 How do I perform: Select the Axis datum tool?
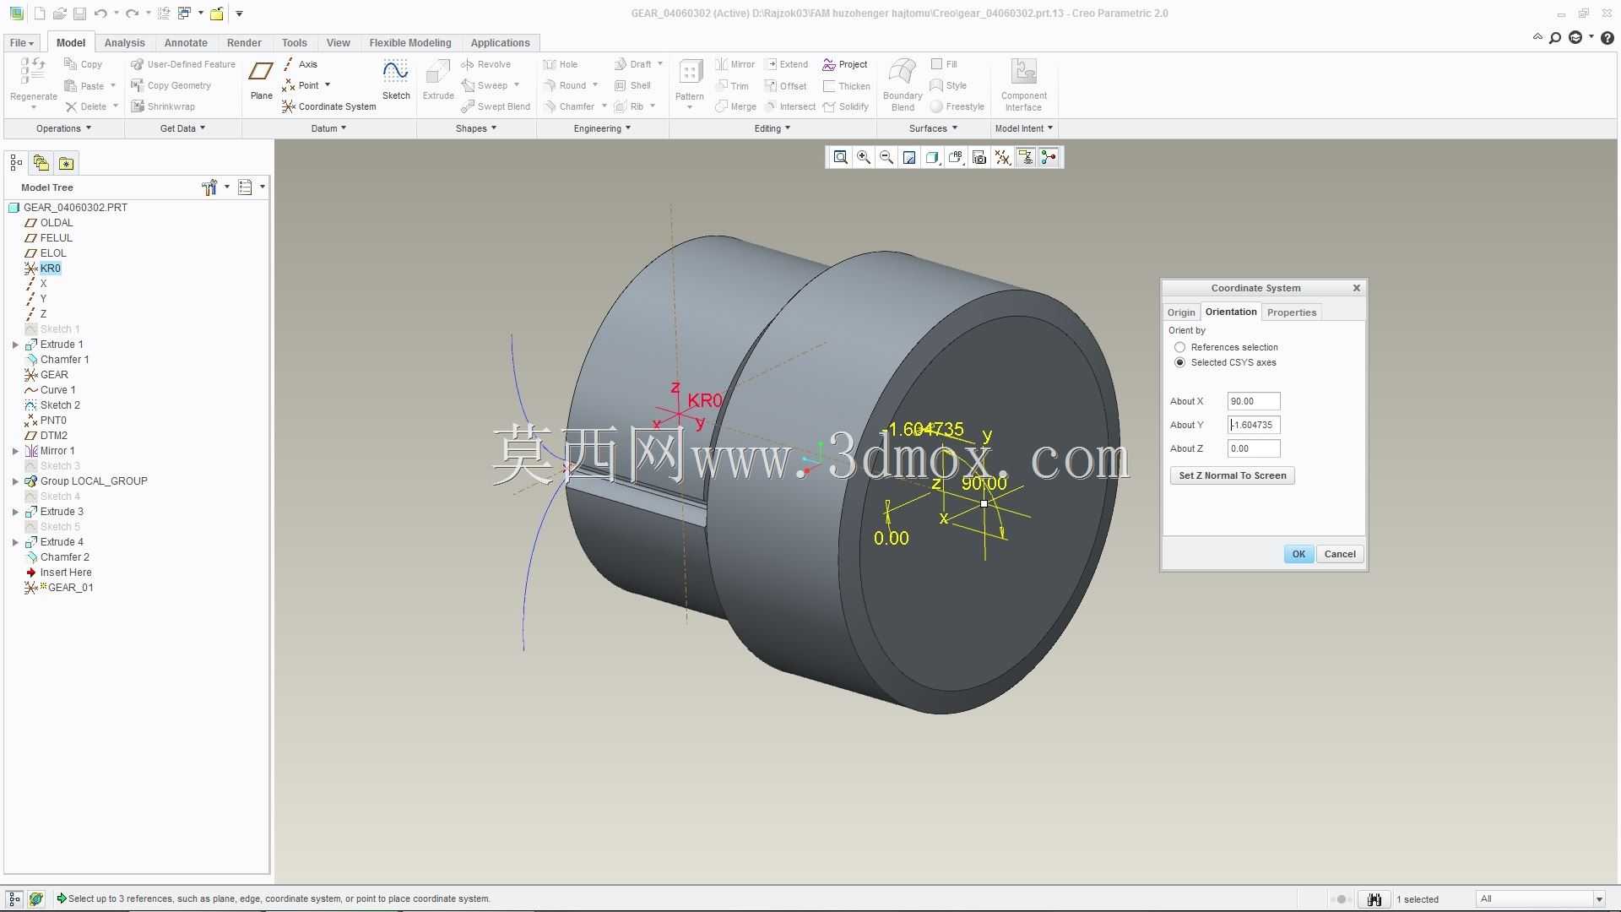pos(300,64)
